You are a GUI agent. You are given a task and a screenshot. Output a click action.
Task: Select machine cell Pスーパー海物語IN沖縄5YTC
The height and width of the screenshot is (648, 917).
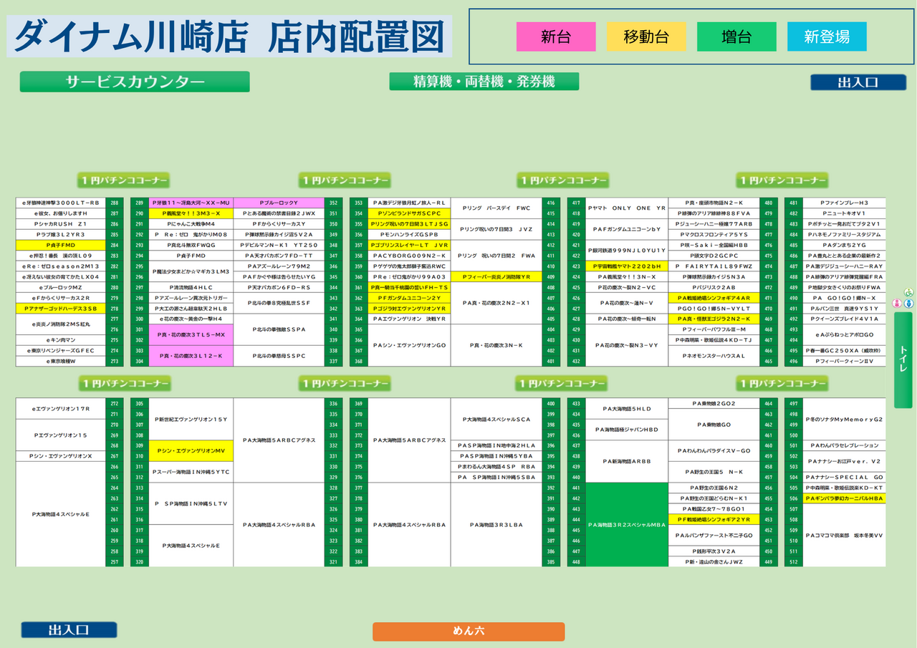(x=191, y=472)
